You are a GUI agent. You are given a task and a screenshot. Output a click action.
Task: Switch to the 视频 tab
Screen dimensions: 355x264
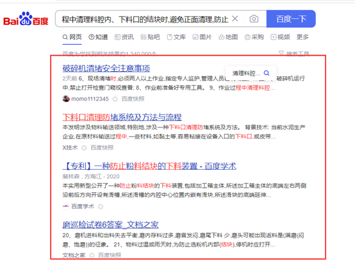[280, 37]
